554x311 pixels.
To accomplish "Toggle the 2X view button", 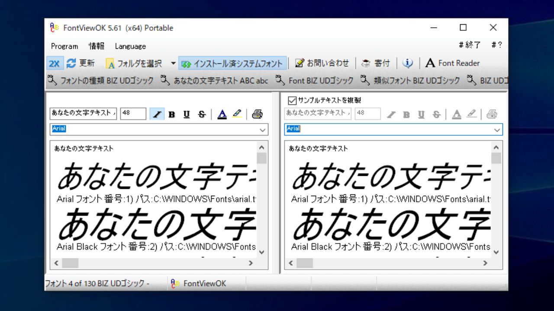I will 55,63.
